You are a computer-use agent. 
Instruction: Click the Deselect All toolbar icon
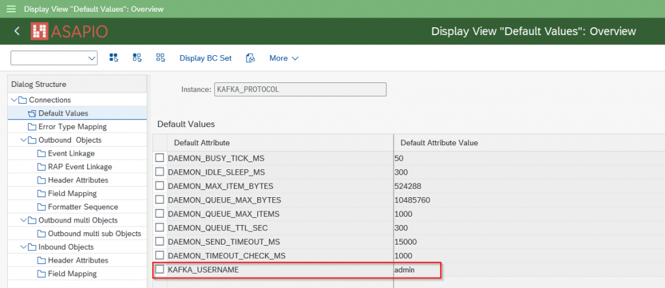(160, 58)
